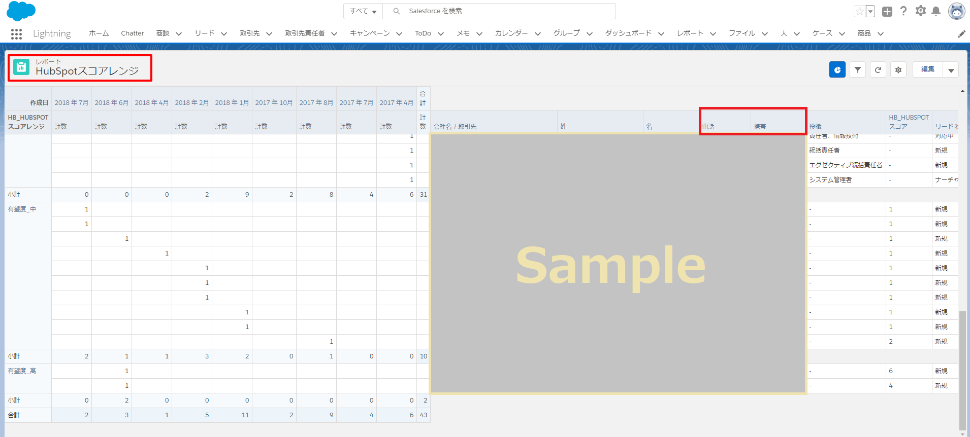Screen dimensions: 970x437
Task: Open the report filter panel
Action: tap(857, 69)
